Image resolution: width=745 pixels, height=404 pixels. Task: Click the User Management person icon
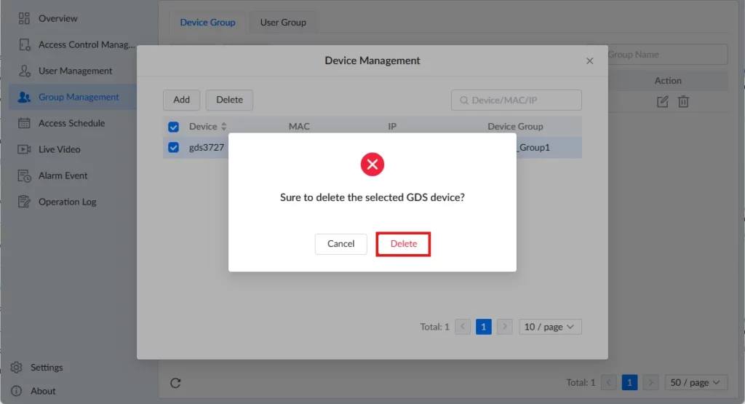[24, 71]
